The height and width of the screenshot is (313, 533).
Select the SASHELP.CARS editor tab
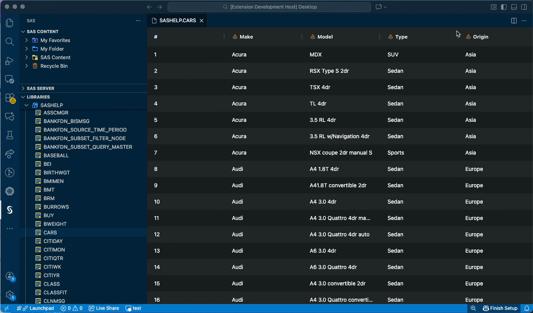(x=177, y=21)
